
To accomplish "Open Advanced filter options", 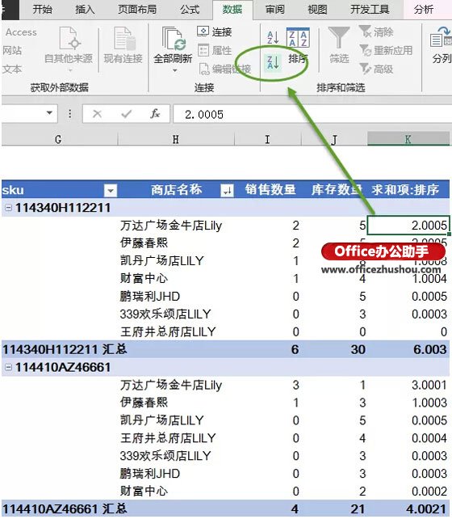I will (x=376, y=69).
